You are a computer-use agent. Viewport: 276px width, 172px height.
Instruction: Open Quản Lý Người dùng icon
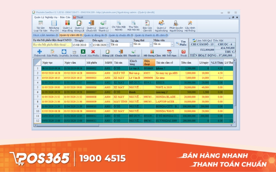click(161, 26)
